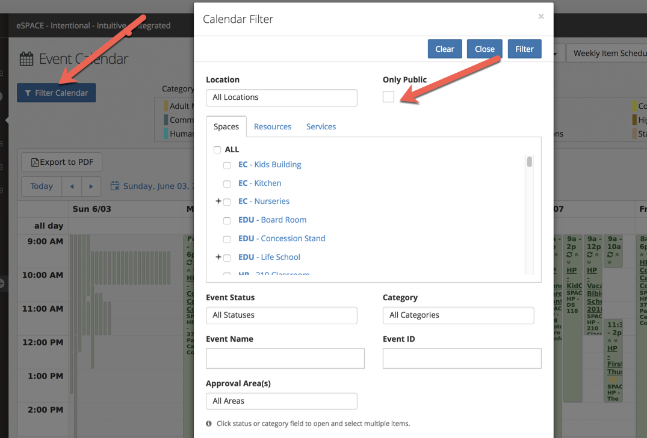Image resolution: width=647 pixels, height=438 pixels.
Task: Switch to the Spaces tab
Action: [x=226, y=126]
